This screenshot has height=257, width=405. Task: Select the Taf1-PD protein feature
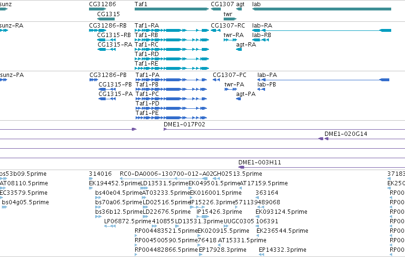pos(171,108)
